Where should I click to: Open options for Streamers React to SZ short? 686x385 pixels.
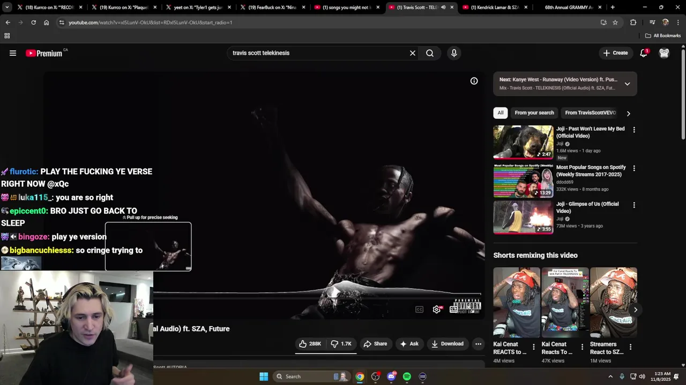630,347
